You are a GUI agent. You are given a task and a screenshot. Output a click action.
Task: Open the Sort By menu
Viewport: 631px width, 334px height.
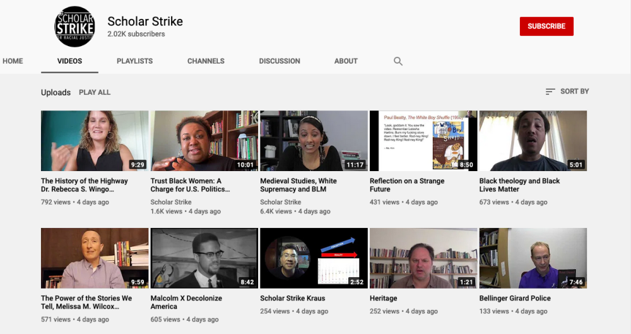point(567,92)
